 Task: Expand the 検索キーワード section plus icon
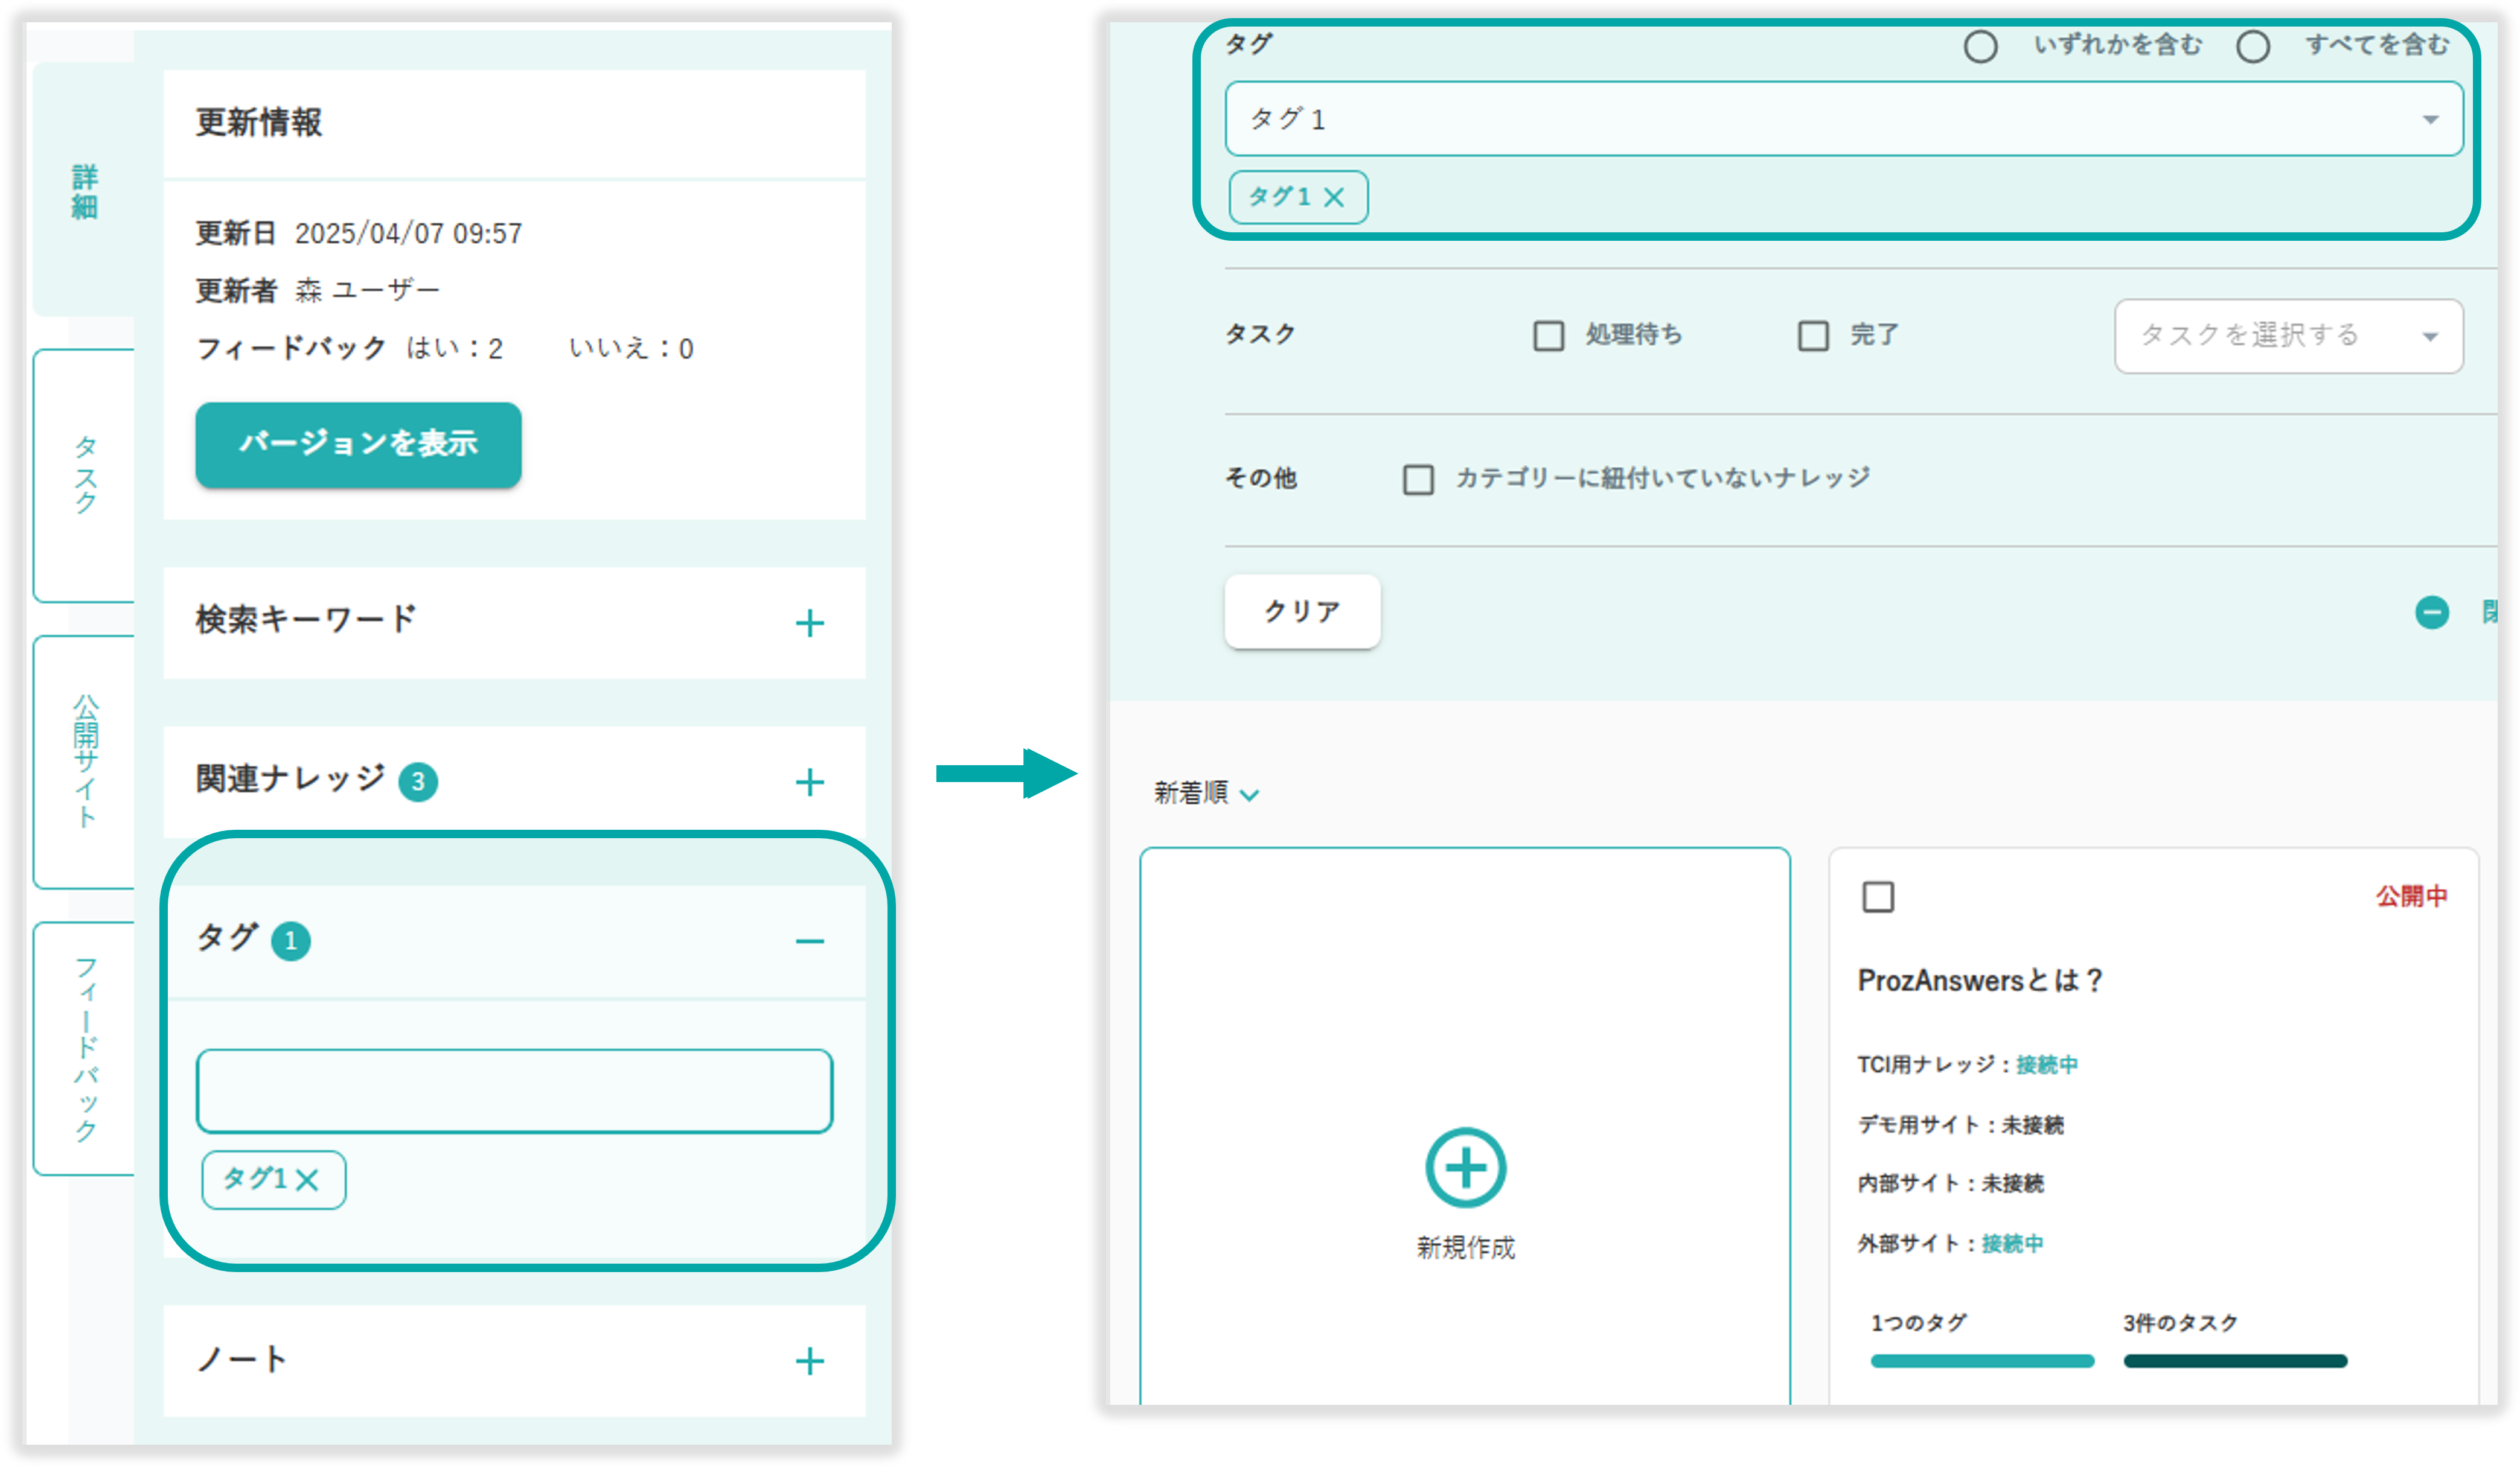[809, 623]
